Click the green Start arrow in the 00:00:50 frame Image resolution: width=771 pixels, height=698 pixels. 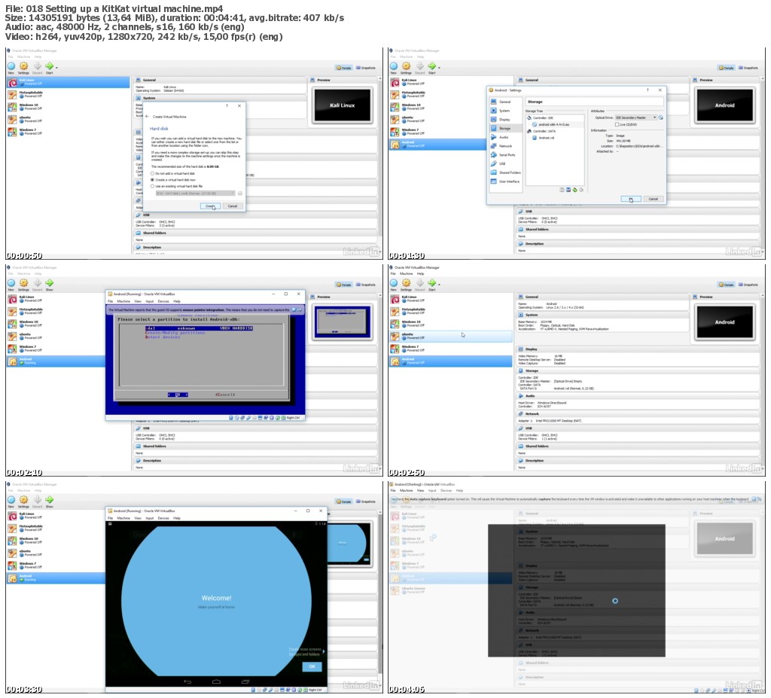(49, 66)
